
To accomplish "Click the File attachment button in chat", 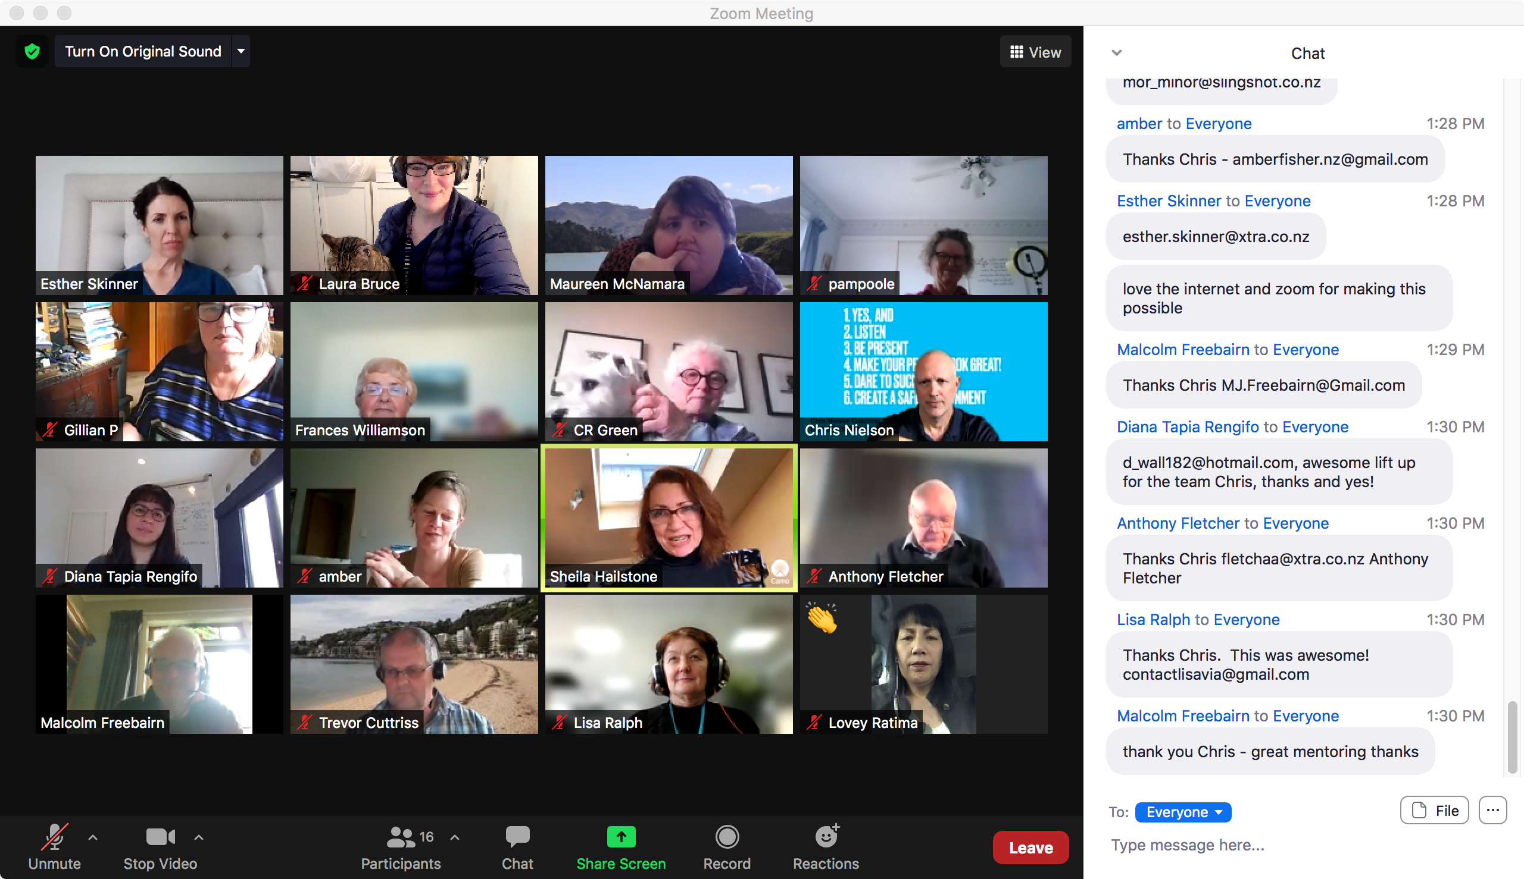I will click(x=1435, y=811).
